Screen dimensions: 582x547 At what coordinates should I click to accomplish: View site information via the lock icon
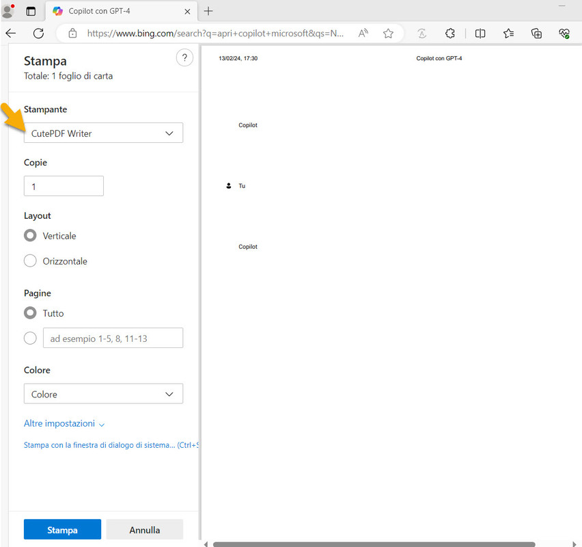(72, 34)
